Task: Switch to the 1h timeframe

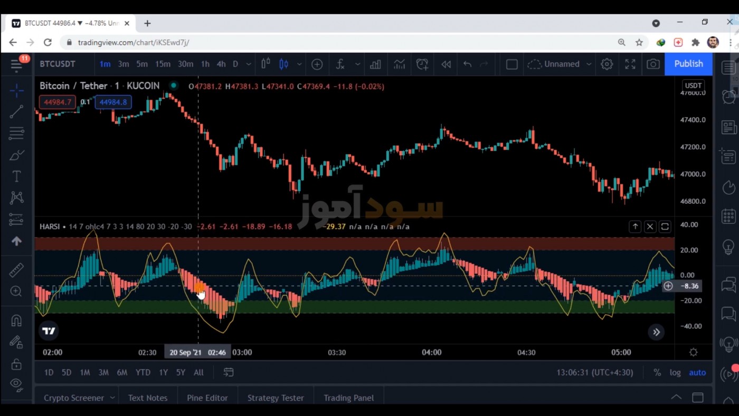Action: [x=205, y=64]
